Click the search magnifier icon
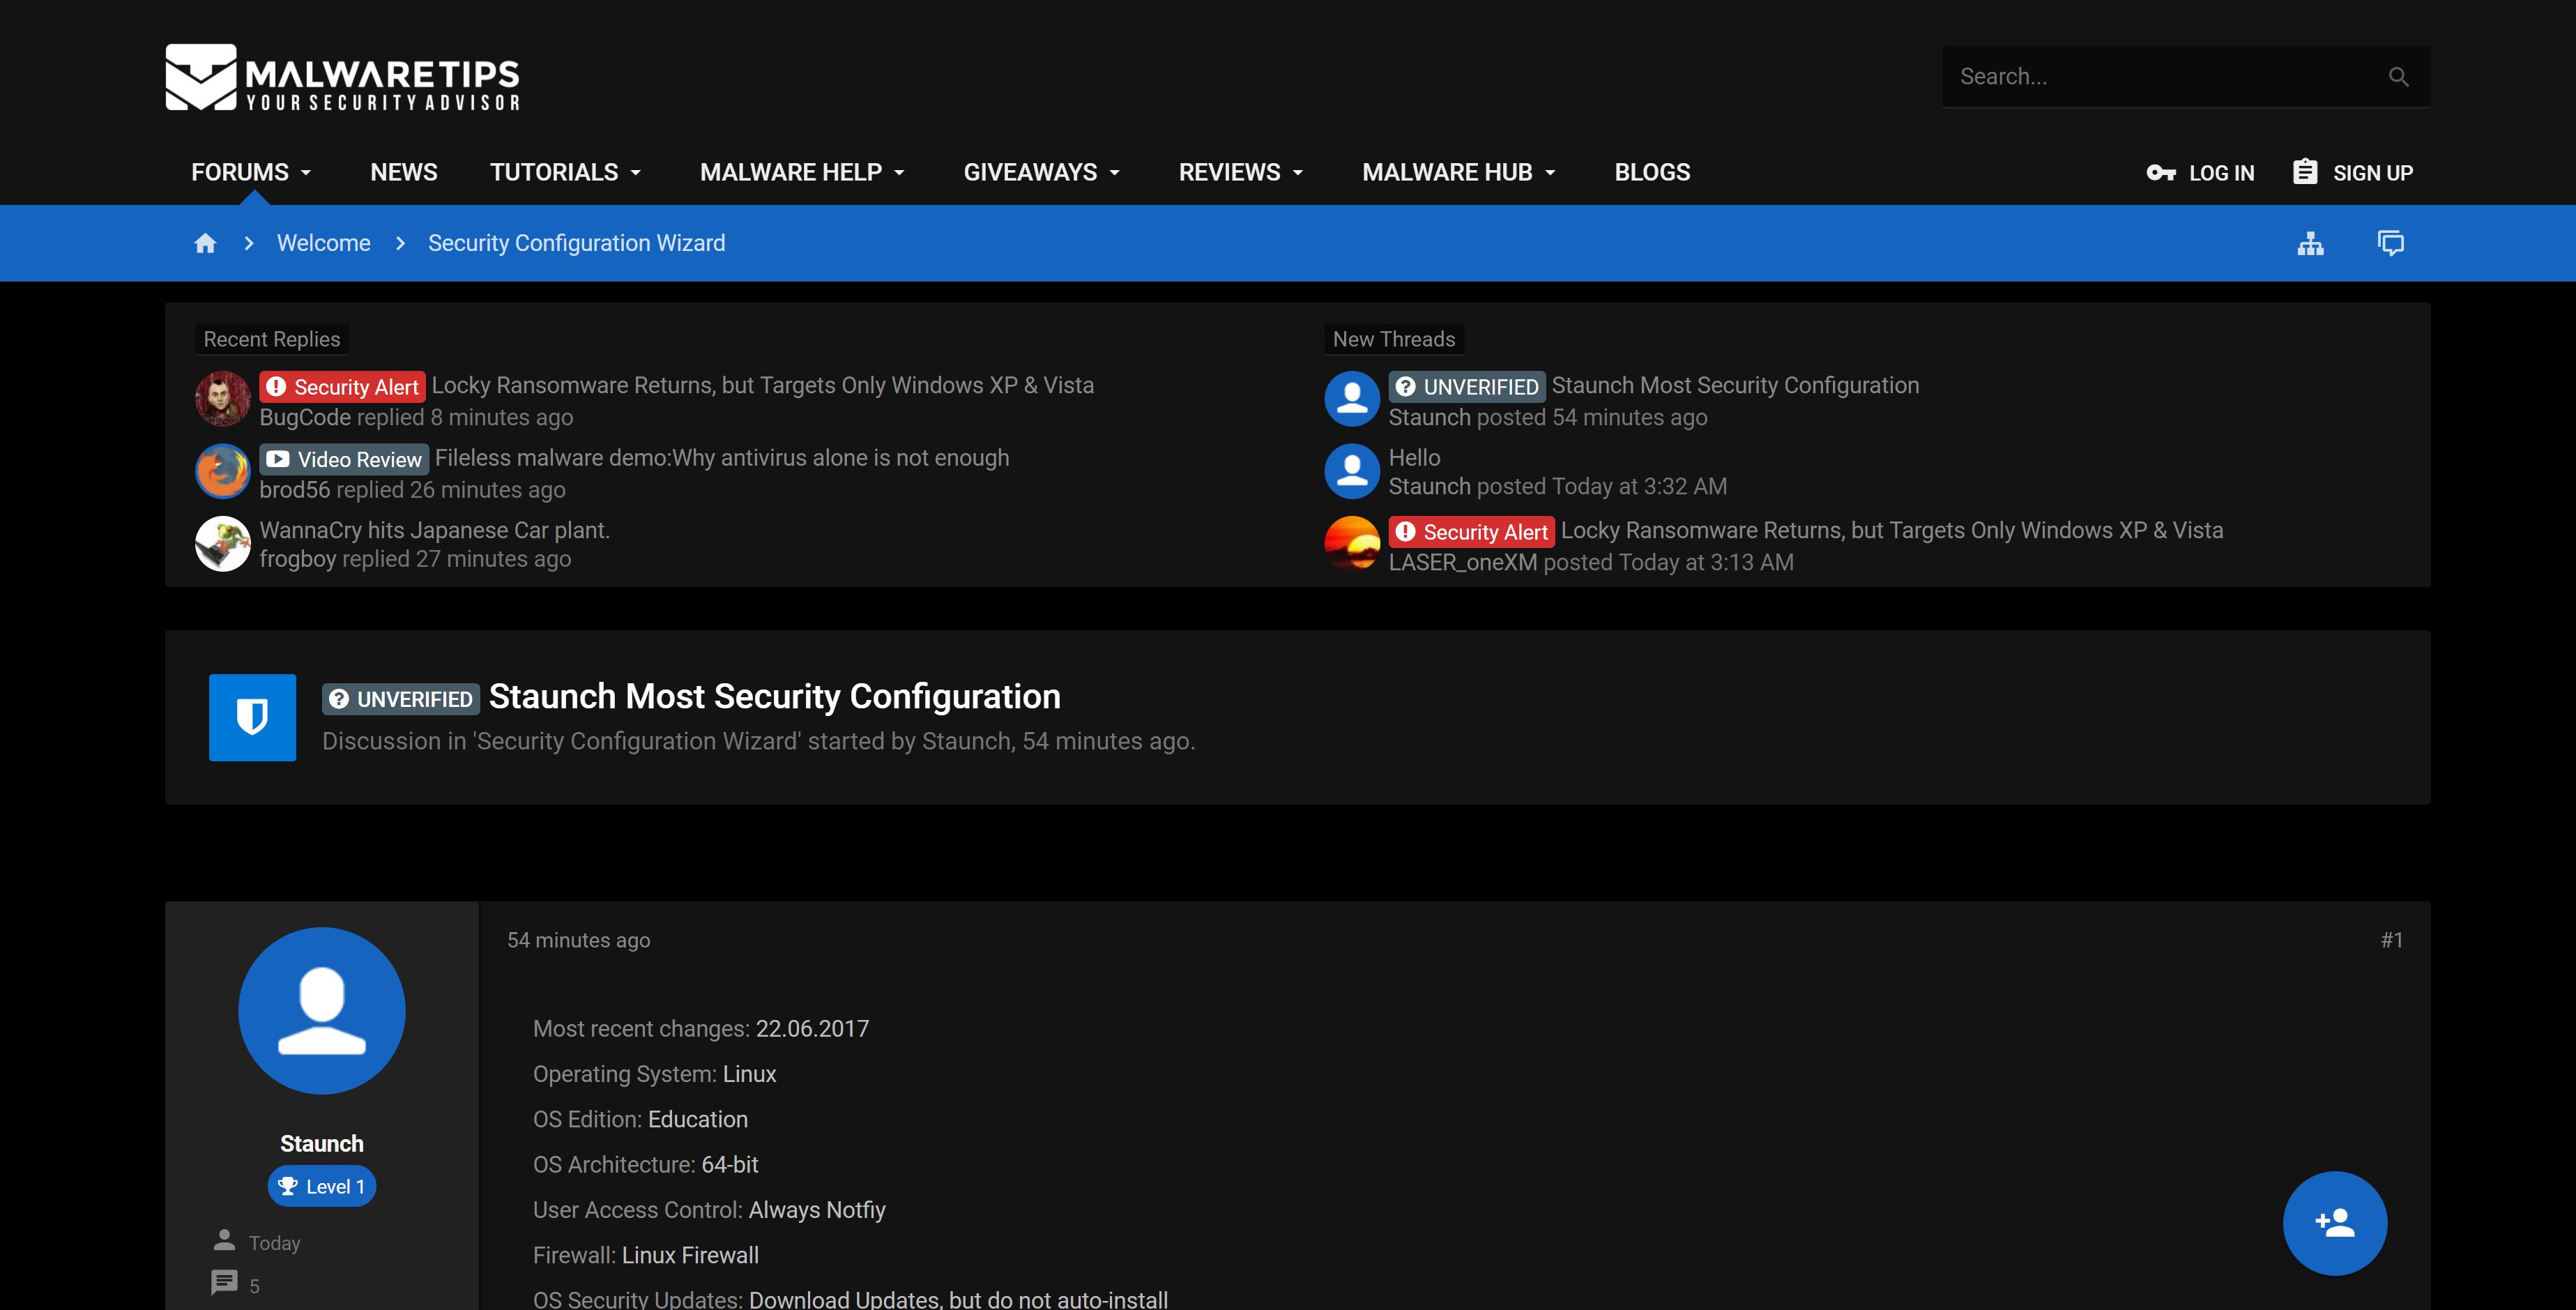This screenshot has width=2576, height=1310. tap(2398, 77)
